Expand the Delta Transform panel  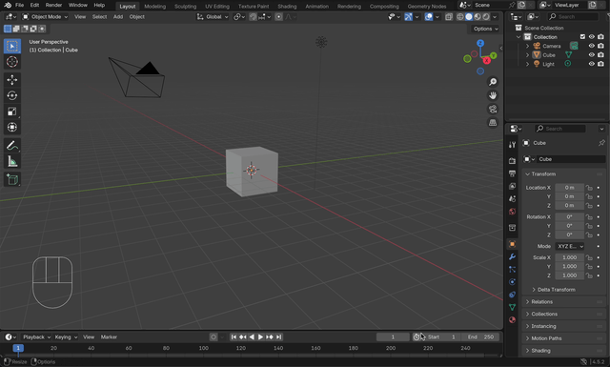556,290
